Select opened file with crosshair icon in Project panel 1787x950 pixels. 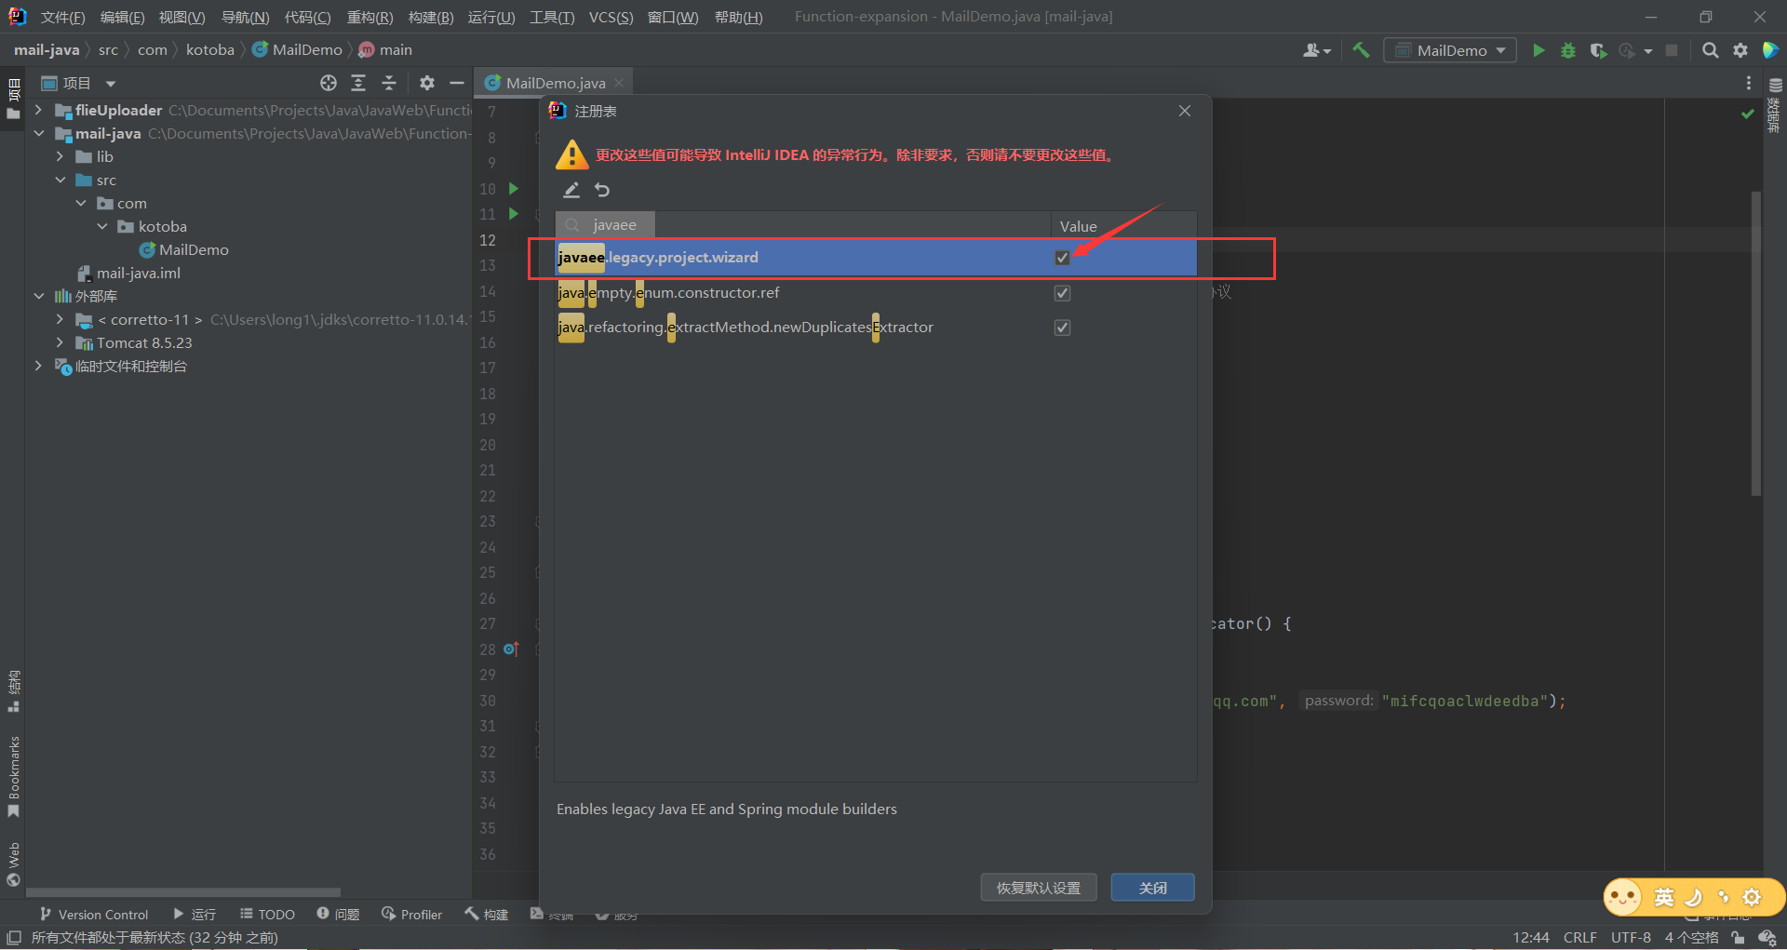pyautogui.click(x=328, y=83)
